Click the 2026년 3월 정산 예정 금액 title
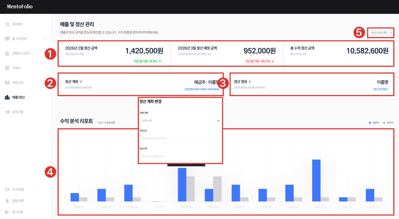The width and height of the screenshot is (399, 219). [197, 48]
